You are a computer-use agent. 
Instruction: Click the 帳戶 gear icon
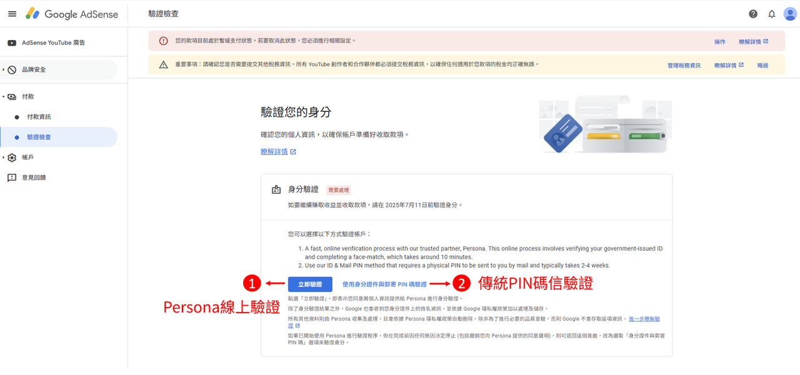click(x=12, y=157)
